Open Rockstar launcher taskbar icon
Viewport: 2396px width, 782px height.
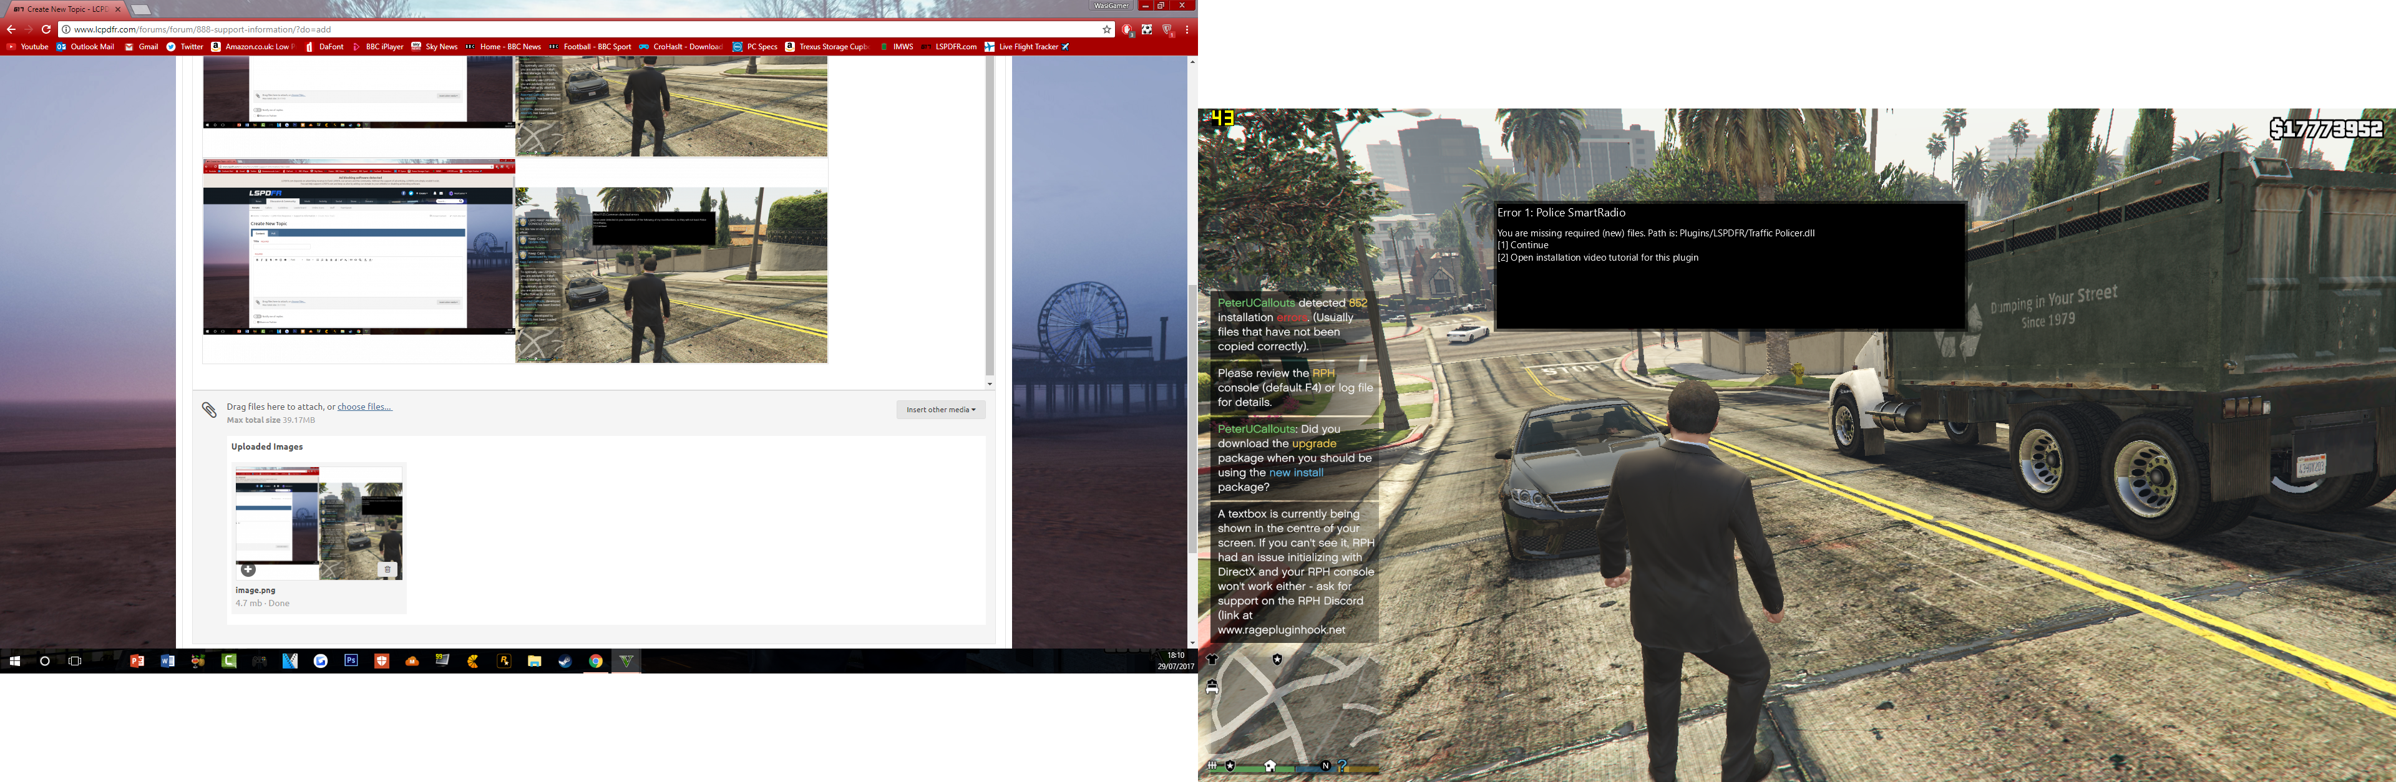pos(503,661)
